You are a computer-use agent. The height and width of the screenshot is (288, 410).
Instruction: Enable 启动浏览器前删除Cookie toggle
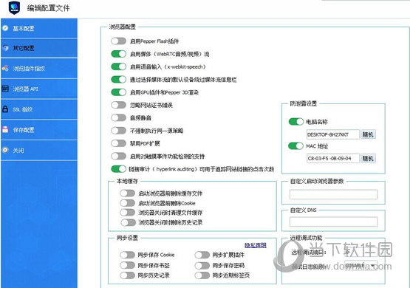coord(128,203)
